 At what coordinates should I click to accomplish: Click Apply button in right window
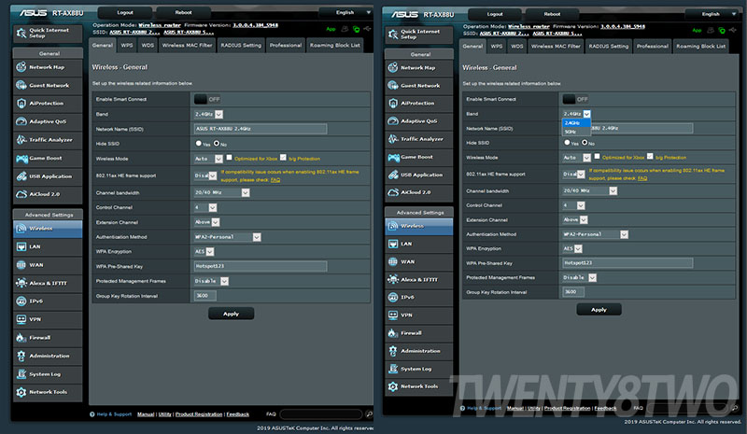[599, 309]
